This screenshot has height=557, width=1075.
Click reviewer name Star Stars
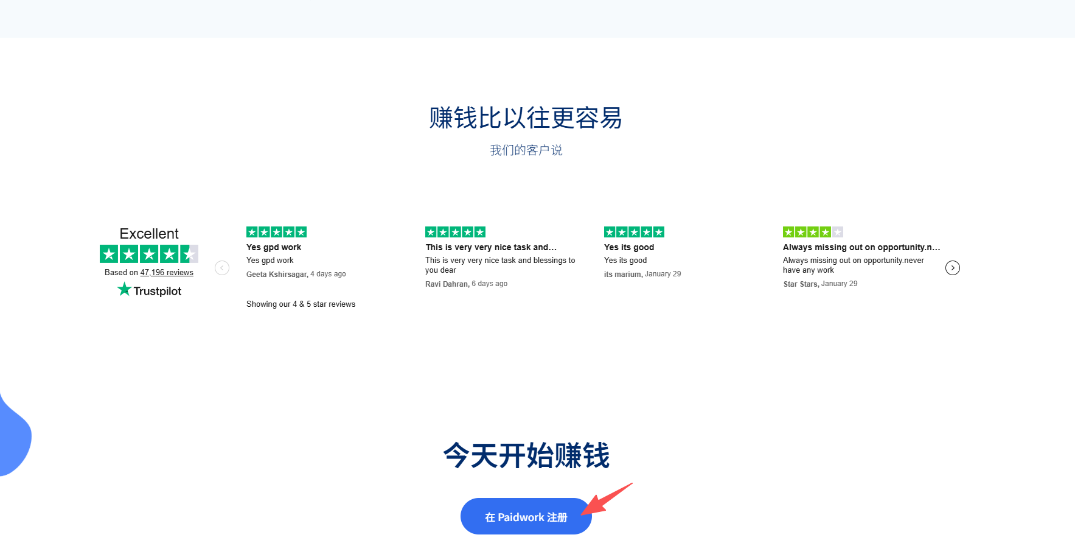(x=800, y=284)
